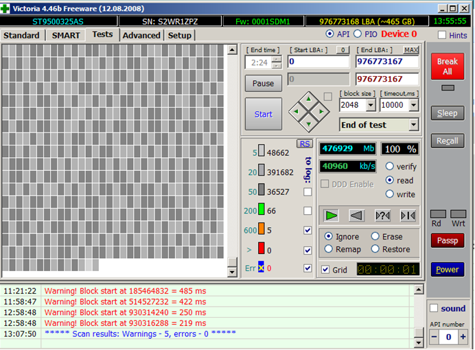Click the reverse scan direction icon
Viewport: 475px width, 350px height.
tap(356, 215)
